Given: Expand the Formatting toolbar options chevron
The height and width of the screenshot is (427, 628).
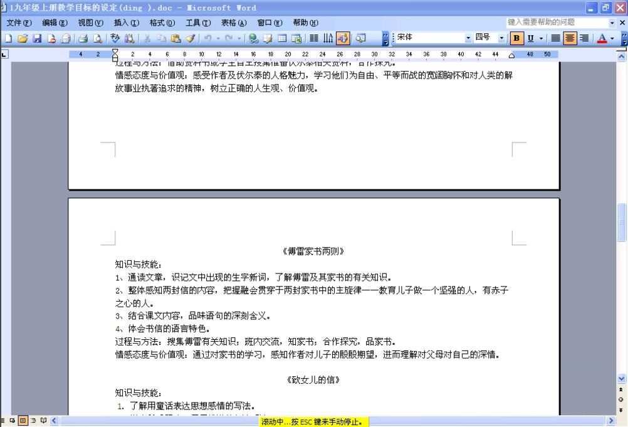Looking at the screenshot, I should pos(624,38).
